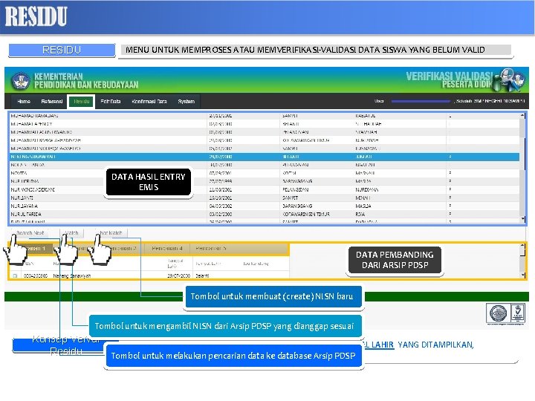Open the Home menu
The width and height of the screenshot is (535, 401).
point(24,102)
